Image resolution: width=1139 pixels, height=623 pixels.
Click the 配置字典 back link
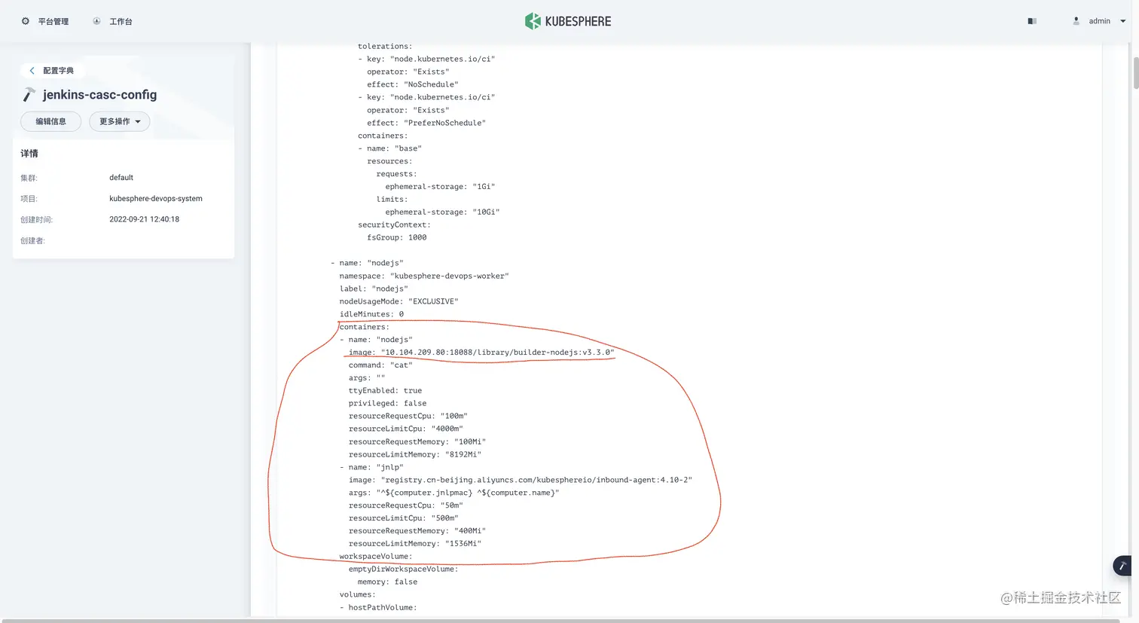(58, 70)
